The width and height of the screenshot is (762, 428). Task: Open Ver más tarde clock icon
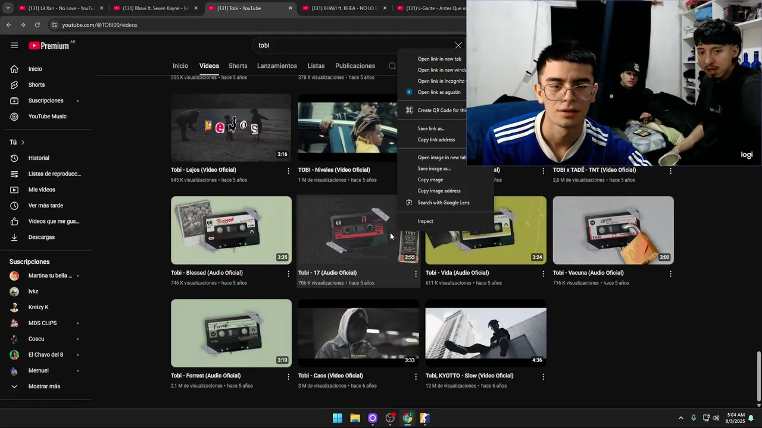(x=14, y=206)
